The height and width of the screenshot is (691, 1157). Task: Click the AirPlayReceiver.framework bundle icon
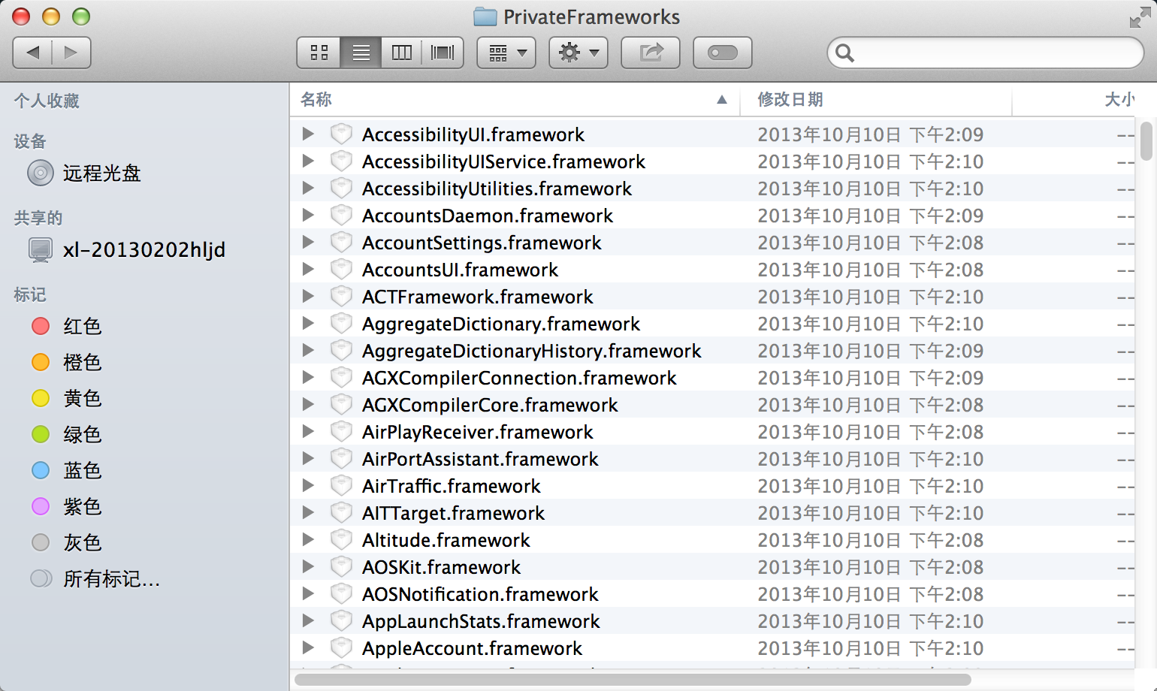pos(341,431)
